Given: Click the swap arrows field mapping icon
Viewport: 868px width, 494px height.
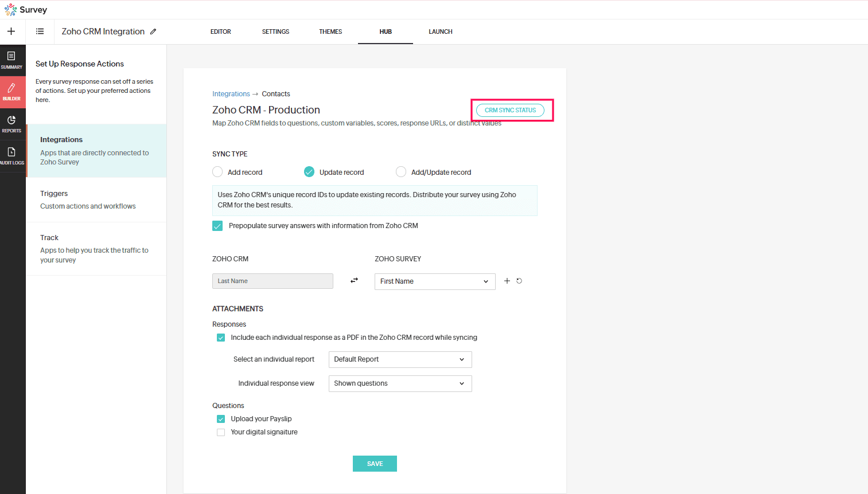Looking at the screenshot, I should 355,281.
